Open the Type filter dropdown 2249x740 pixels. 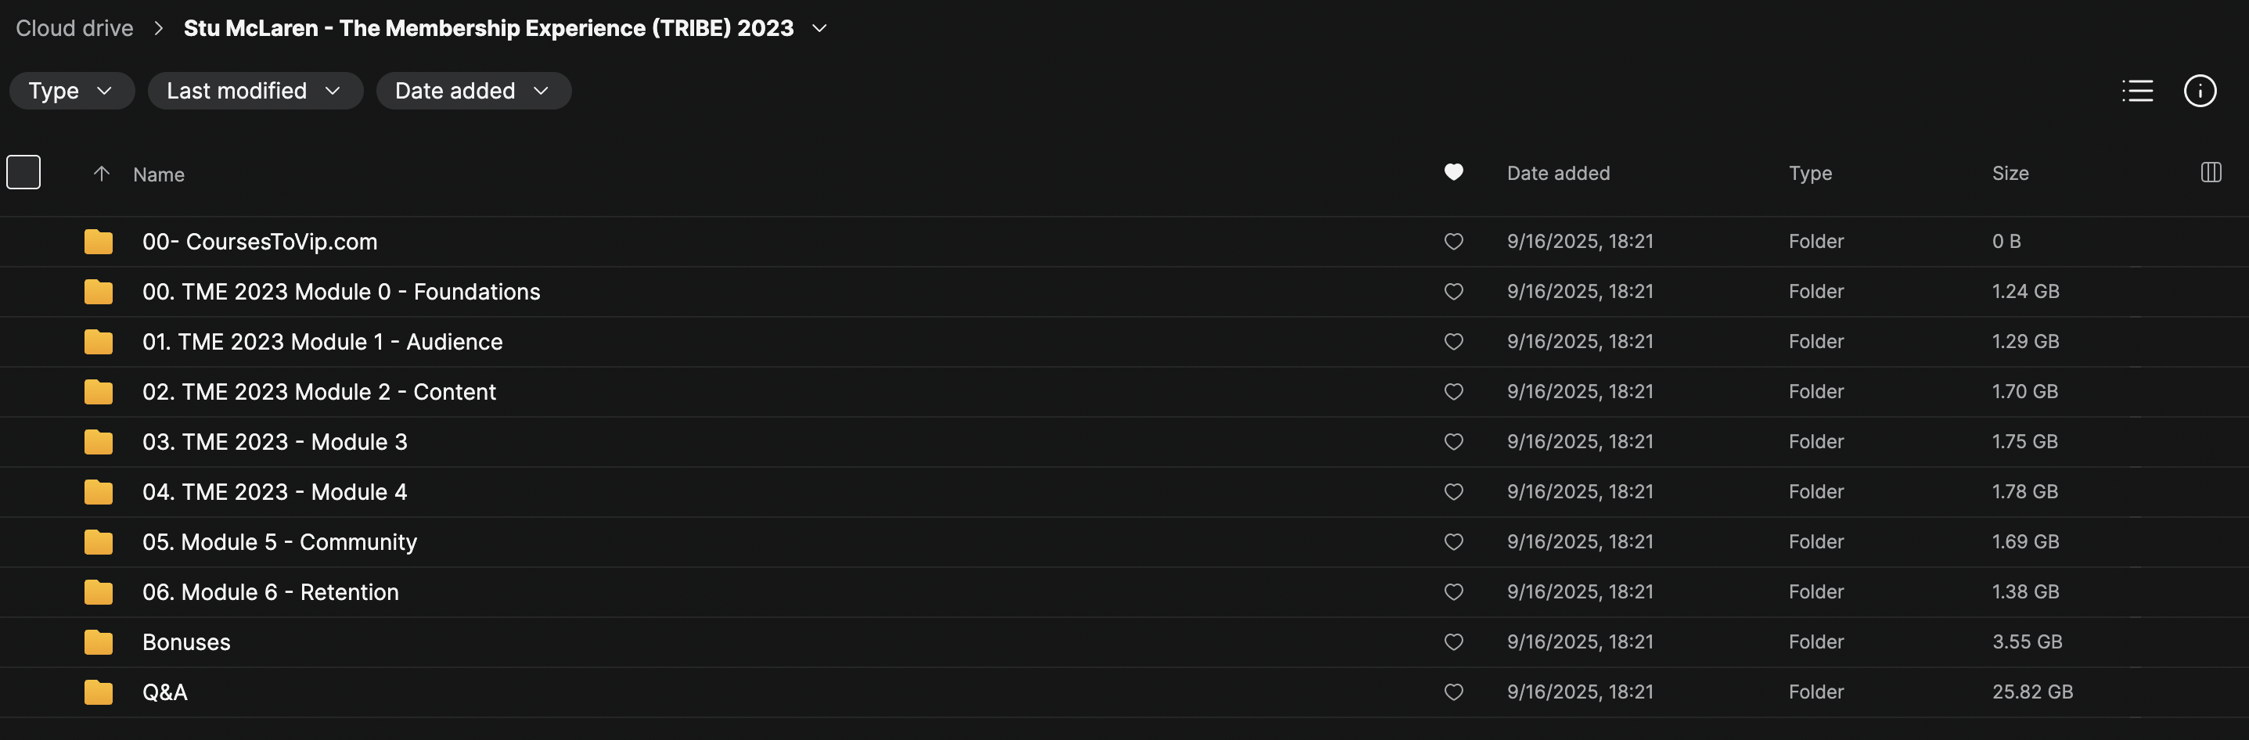[x=71, y=91]
